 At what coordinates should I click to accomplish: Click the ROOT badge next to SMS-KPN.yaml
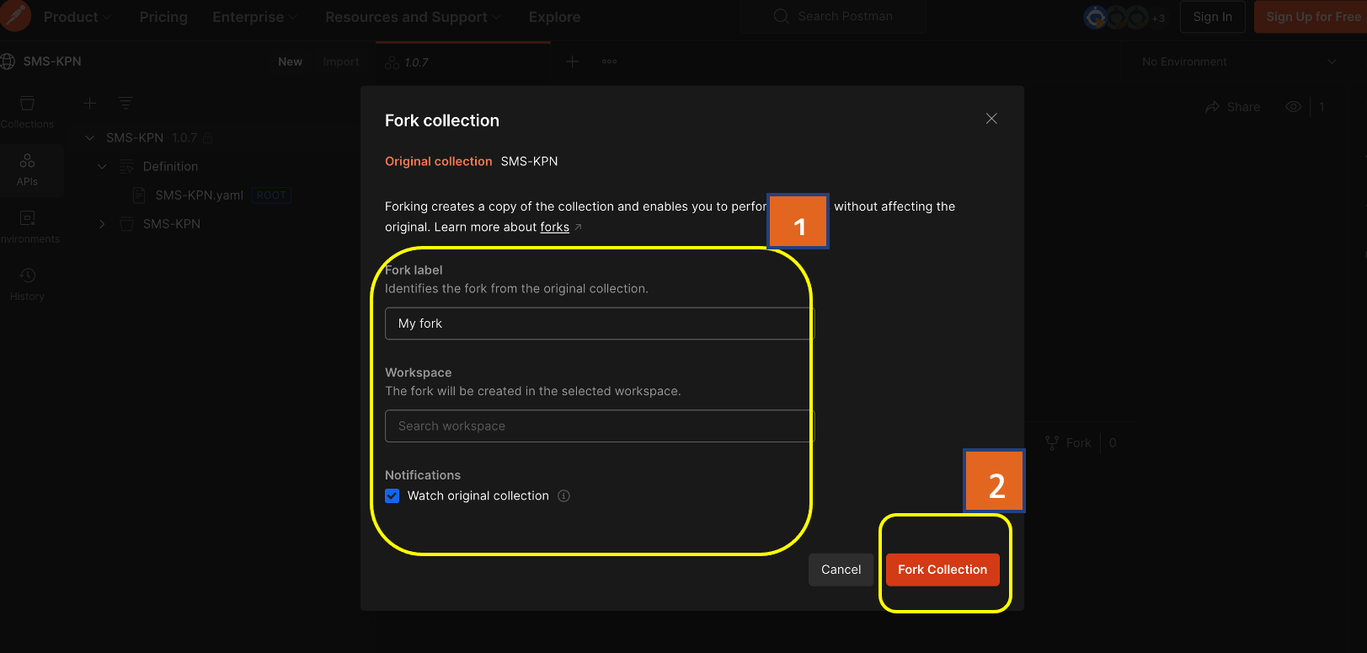[x=271, y=195]
